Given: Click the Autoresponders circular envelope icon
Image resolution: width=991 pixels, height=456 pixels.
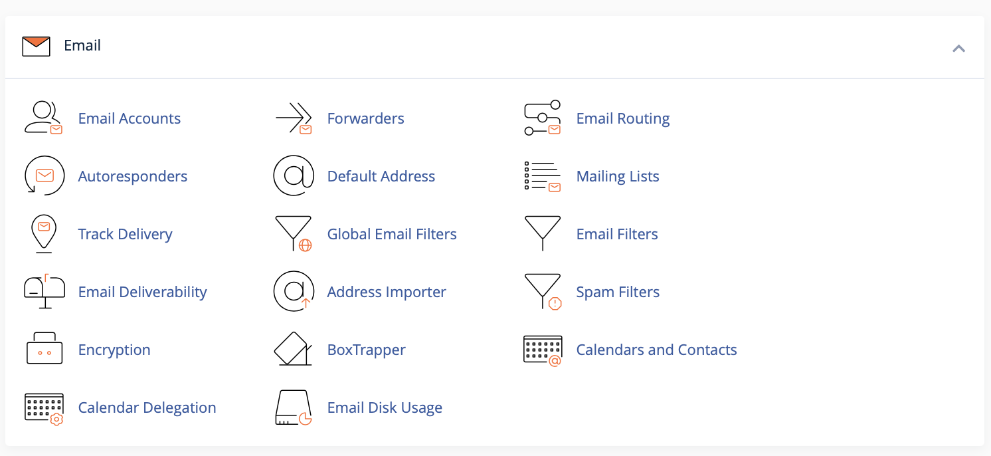Looking at the screenshot, I should 44,176.
